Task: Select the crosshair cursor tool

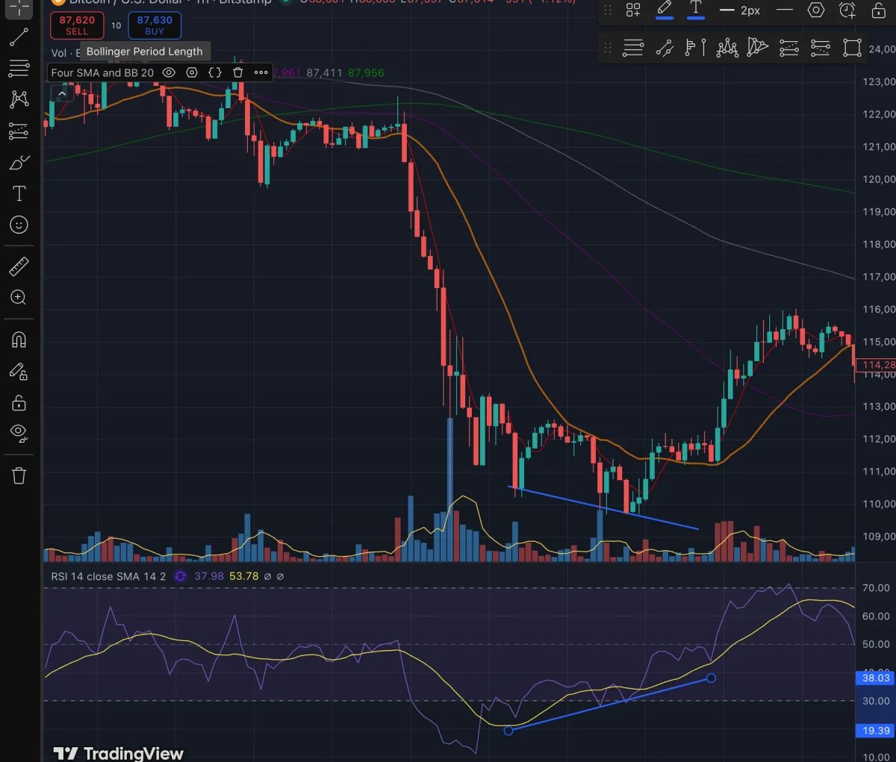Action: click(x=19, y=7)
